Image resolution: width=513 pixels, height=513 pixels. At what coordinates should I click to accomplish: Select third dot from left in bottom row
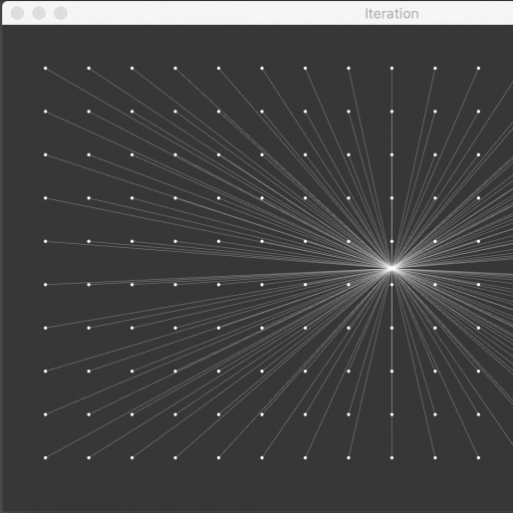coord(132,458)
